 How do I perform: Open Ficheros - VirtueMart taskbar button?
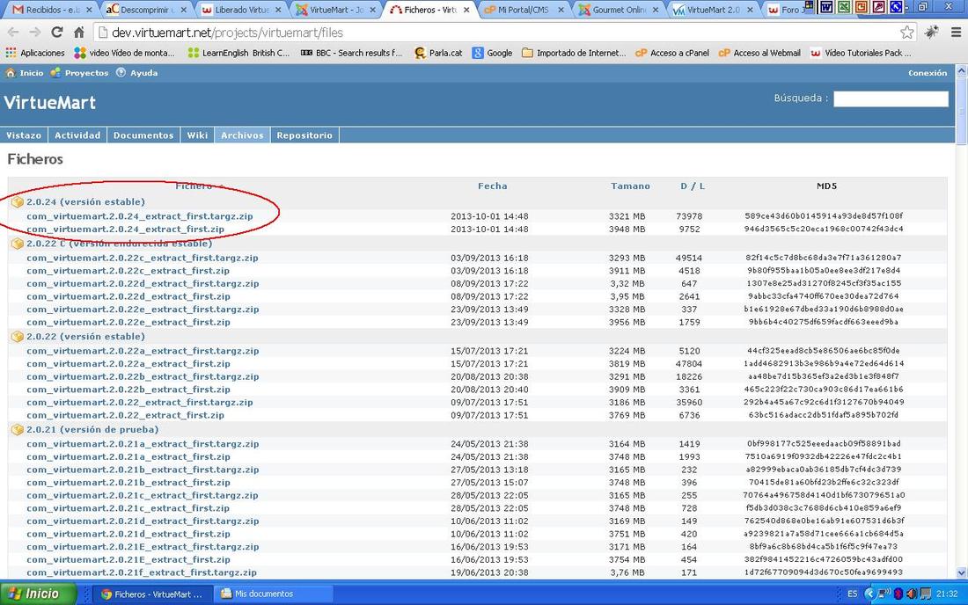pos(152,594)
